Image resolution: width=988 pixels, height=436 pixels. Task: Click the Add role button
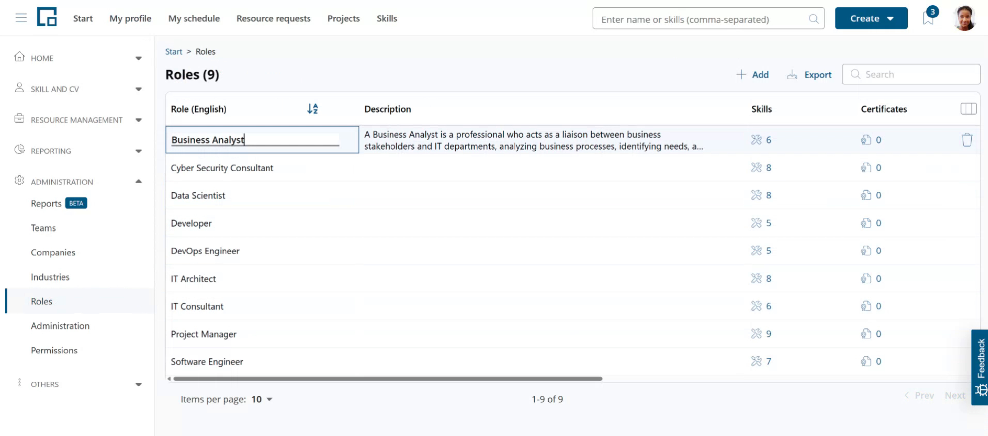(x=753, y=74)
